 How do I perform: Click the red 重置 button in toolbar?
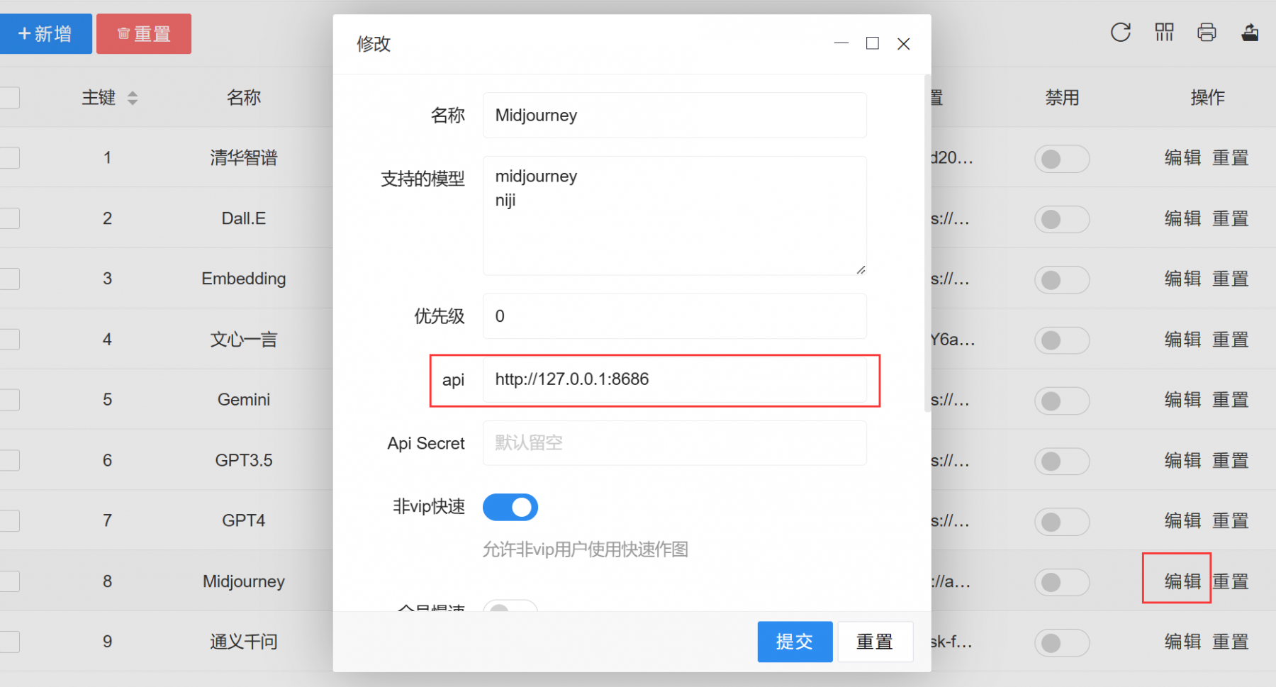click(144, 33)
